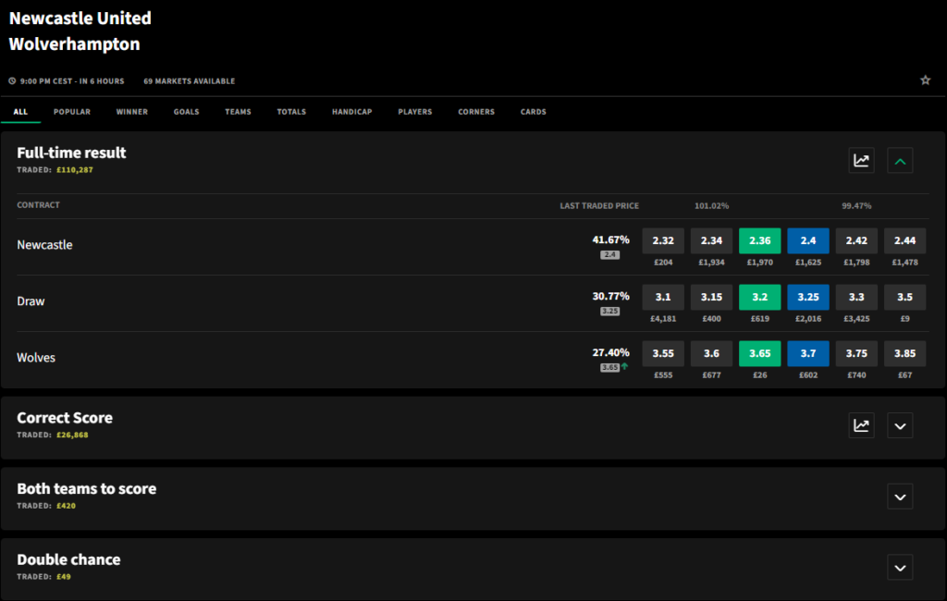Open the GOALS tab
The image size is (947, 601).
pyautogui.click(x=186, y=112)
